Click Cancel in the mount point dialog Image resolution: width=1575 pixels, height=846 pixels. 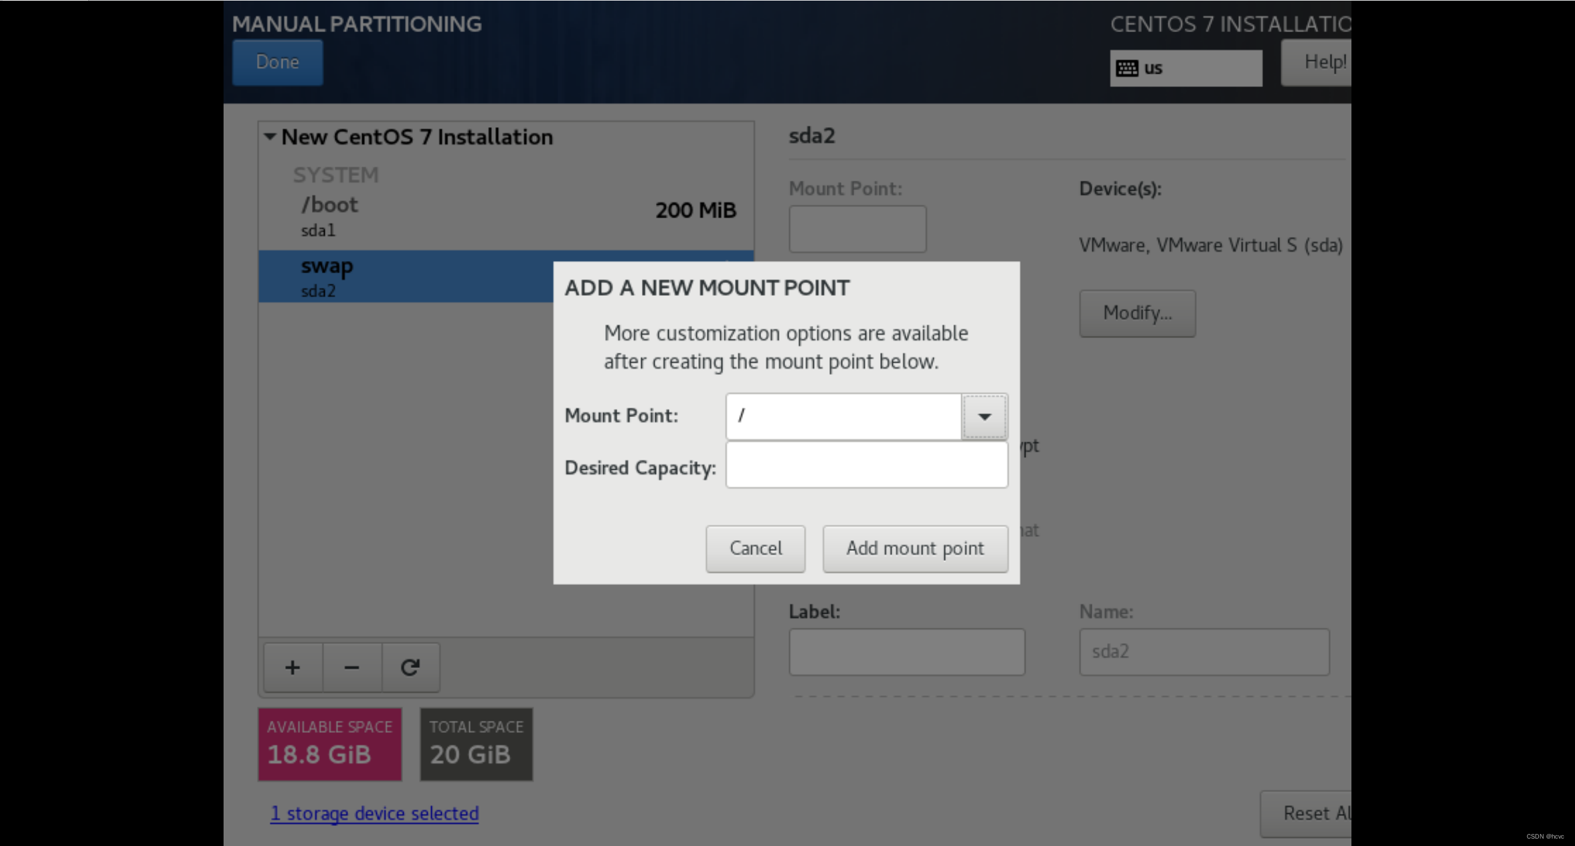click(755, 548)
